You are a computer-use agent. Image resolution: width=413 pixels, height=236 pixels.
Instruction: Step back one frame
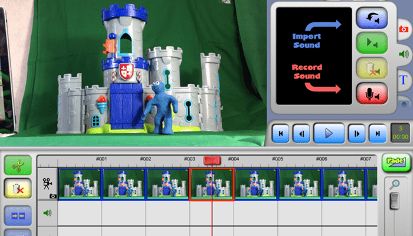click(x=301, y=133)
